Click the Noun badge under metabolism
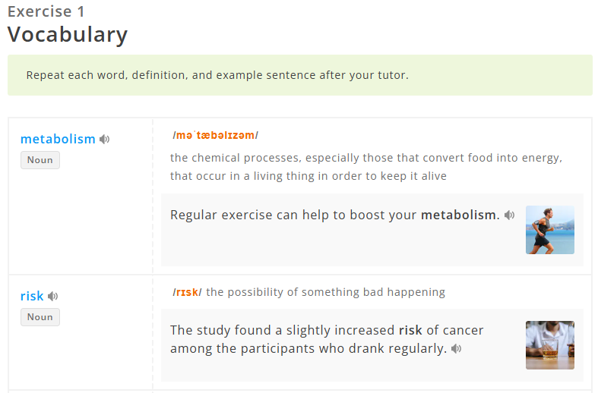Screen dimensions: 598x393 40,160
